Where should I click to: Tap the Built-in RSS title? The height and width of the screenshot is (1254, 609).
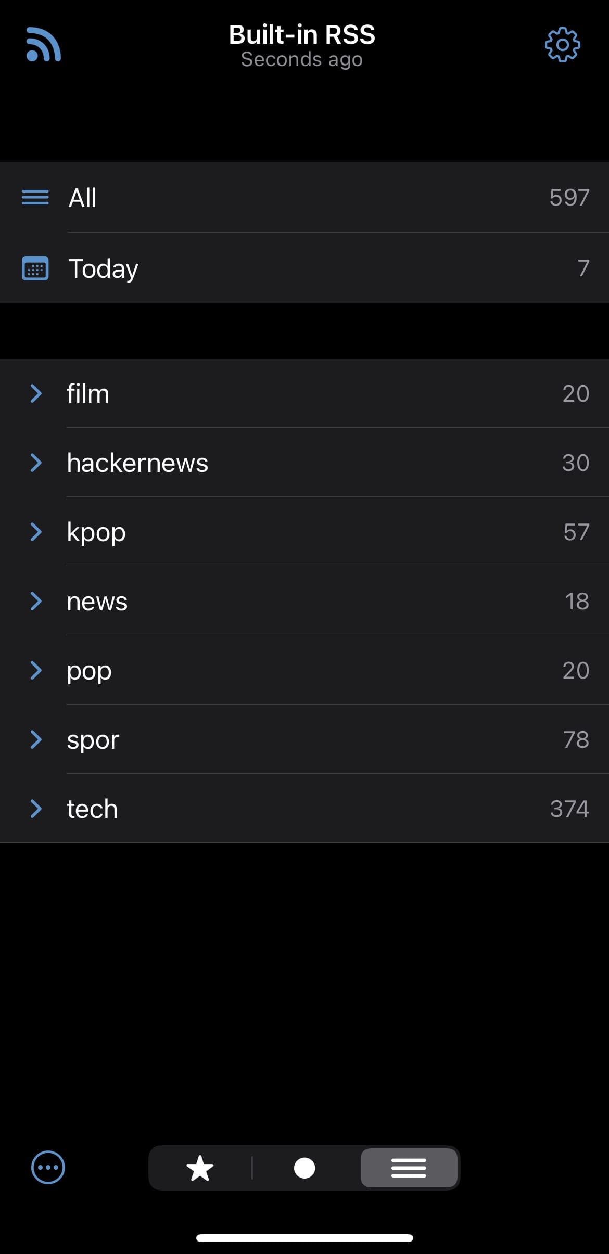(x=302, y=35)
